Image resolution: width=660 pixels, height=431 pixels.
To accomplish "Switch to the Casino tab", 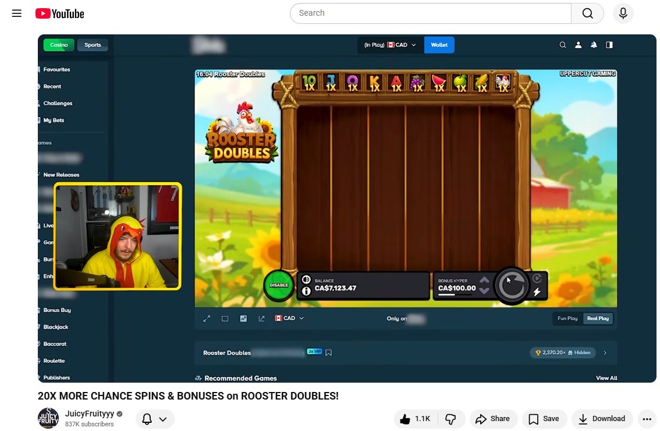I will point(59,45).
